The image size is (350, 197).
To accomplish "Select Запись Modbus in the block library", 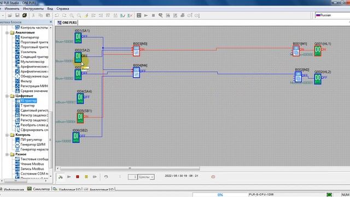I will [32, 169].
